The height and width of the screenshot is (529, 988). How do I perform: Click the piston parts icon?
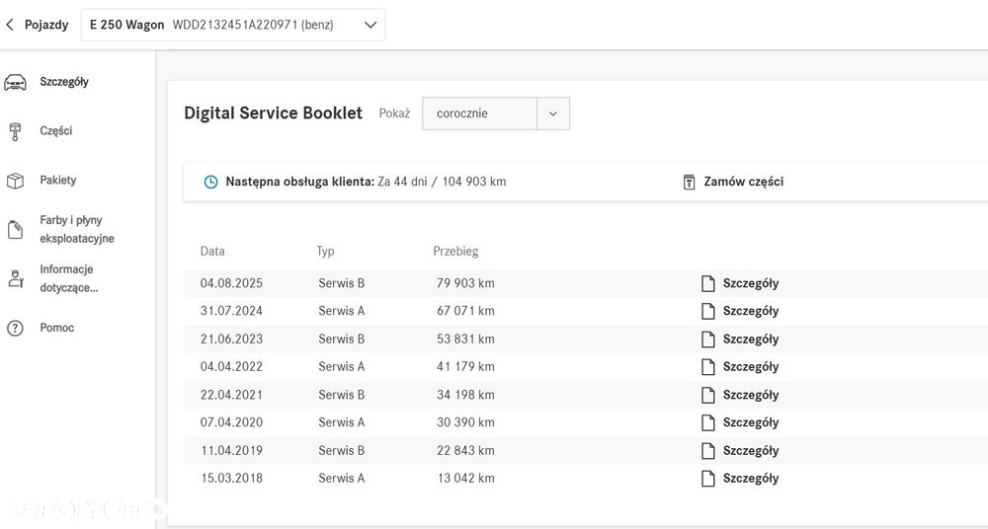15,131
